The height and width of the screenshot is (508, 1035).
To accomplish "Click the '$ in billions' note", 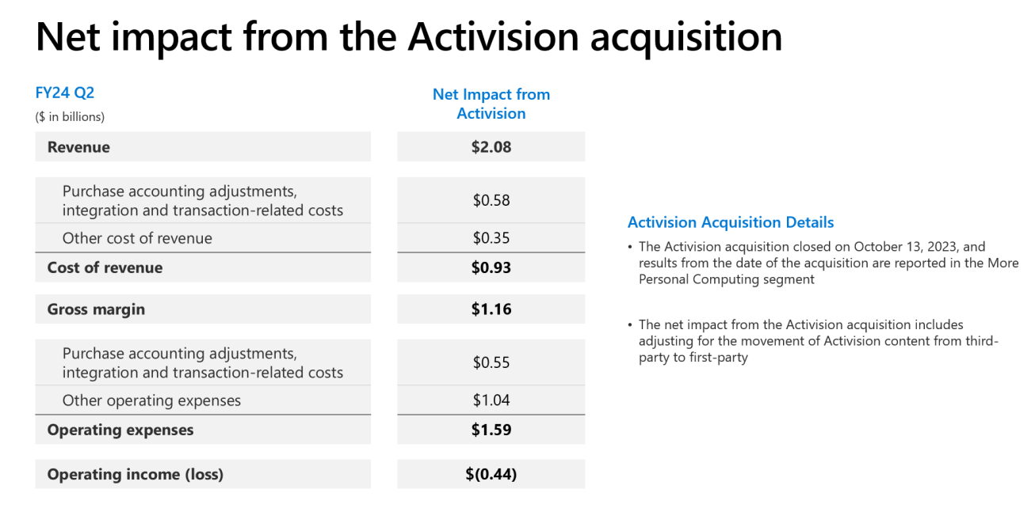I will point(70,117).
